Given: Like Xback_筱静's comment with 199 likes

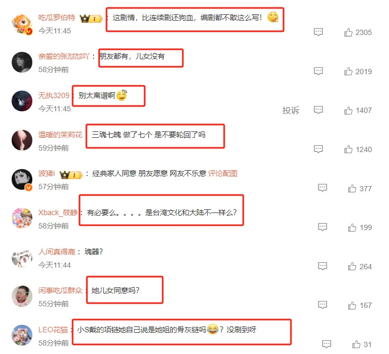Looking at the screenshot, I should point(352,227).
